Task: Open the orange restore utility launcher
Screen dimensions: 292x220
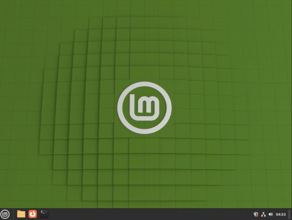Action: click(x=32, y=215)
